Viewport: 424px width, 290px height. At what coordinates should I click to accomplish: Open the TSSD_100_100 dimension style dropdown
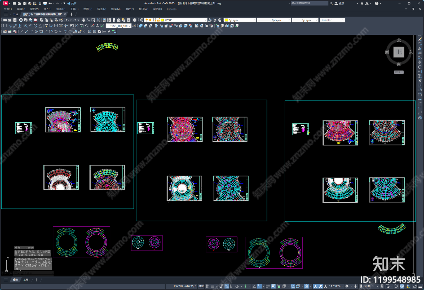click(x=119, y=26)
